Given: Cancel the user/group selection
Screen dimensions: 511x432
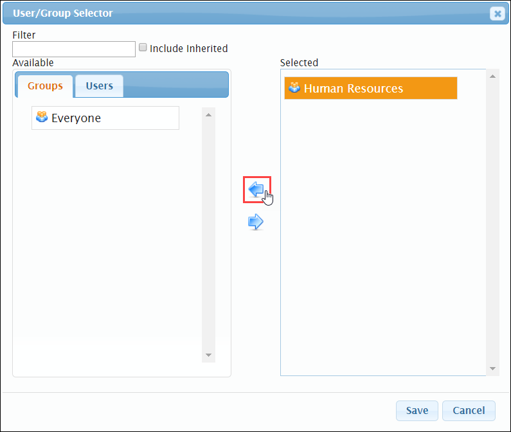Looking at the screenshot, I should [469, 411].
